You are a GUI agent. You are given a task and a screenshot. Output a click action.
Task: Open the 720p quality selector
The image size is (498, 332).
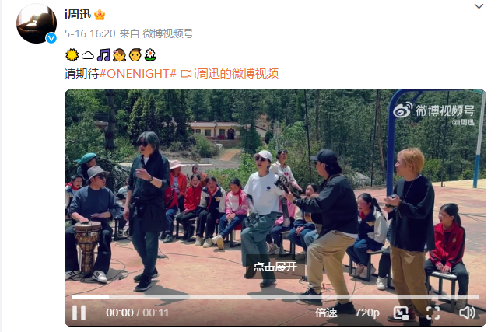coord(367,313)
